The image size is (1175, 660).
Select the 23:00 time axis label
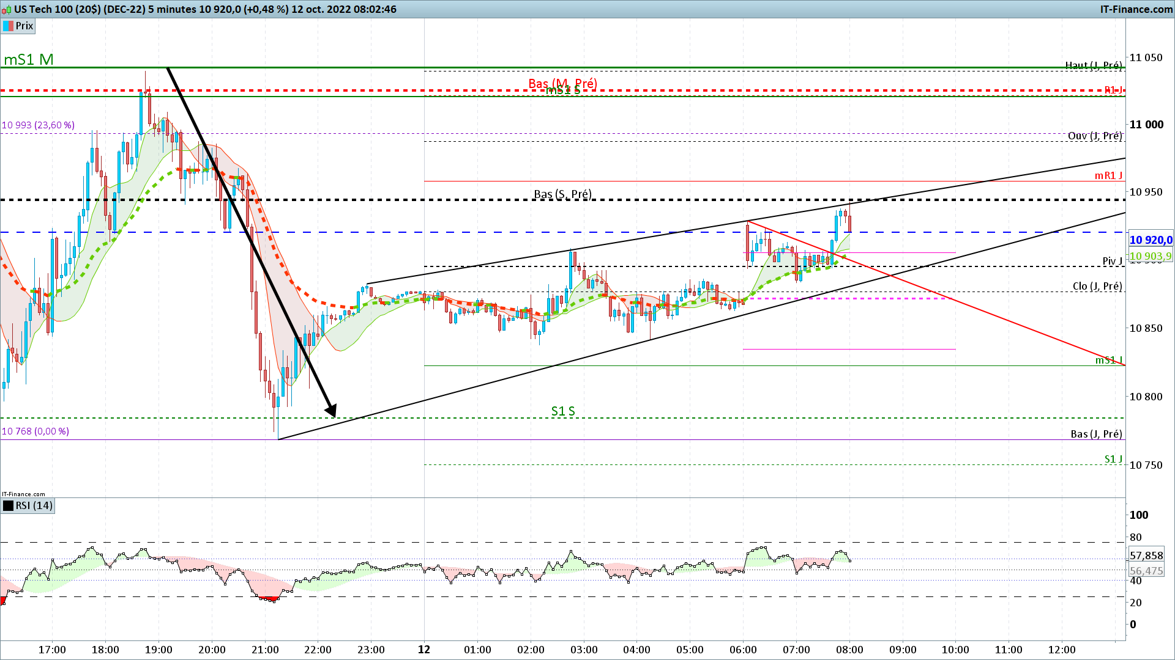point(371,650)
